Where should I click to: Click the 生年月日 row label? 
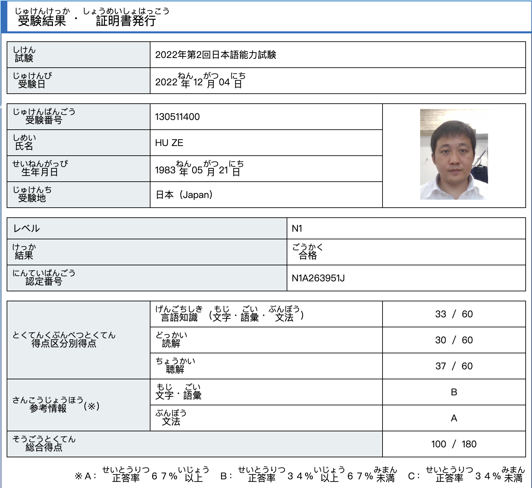click(x=40, y=168)
